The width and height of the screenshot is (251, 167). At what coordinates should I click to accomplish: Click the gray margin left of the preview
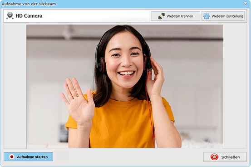point(15,86)
